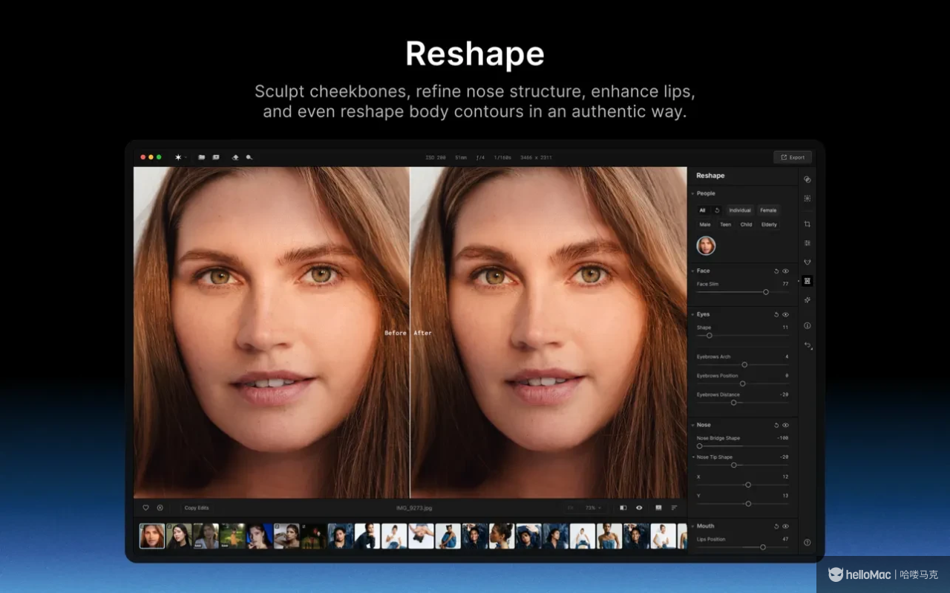Select the Individual people filter
This screenshot has height=593, width=950.
point(740,211)
